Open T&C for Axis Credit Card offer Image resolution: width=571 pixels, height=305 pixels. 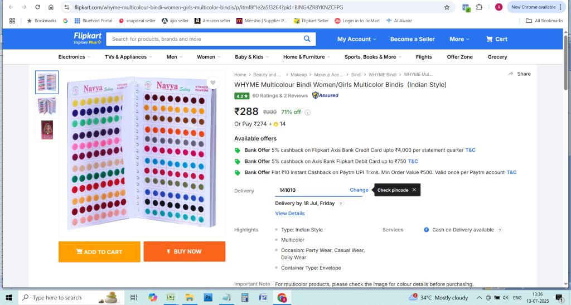point(471,150)
